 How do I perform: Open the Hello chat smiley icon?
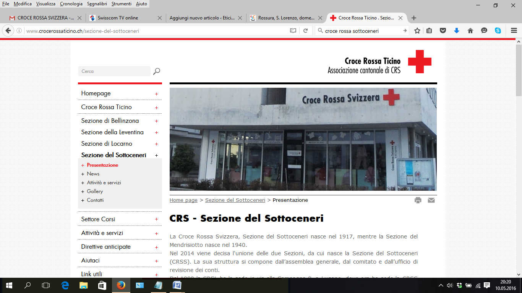coord(484,31)
